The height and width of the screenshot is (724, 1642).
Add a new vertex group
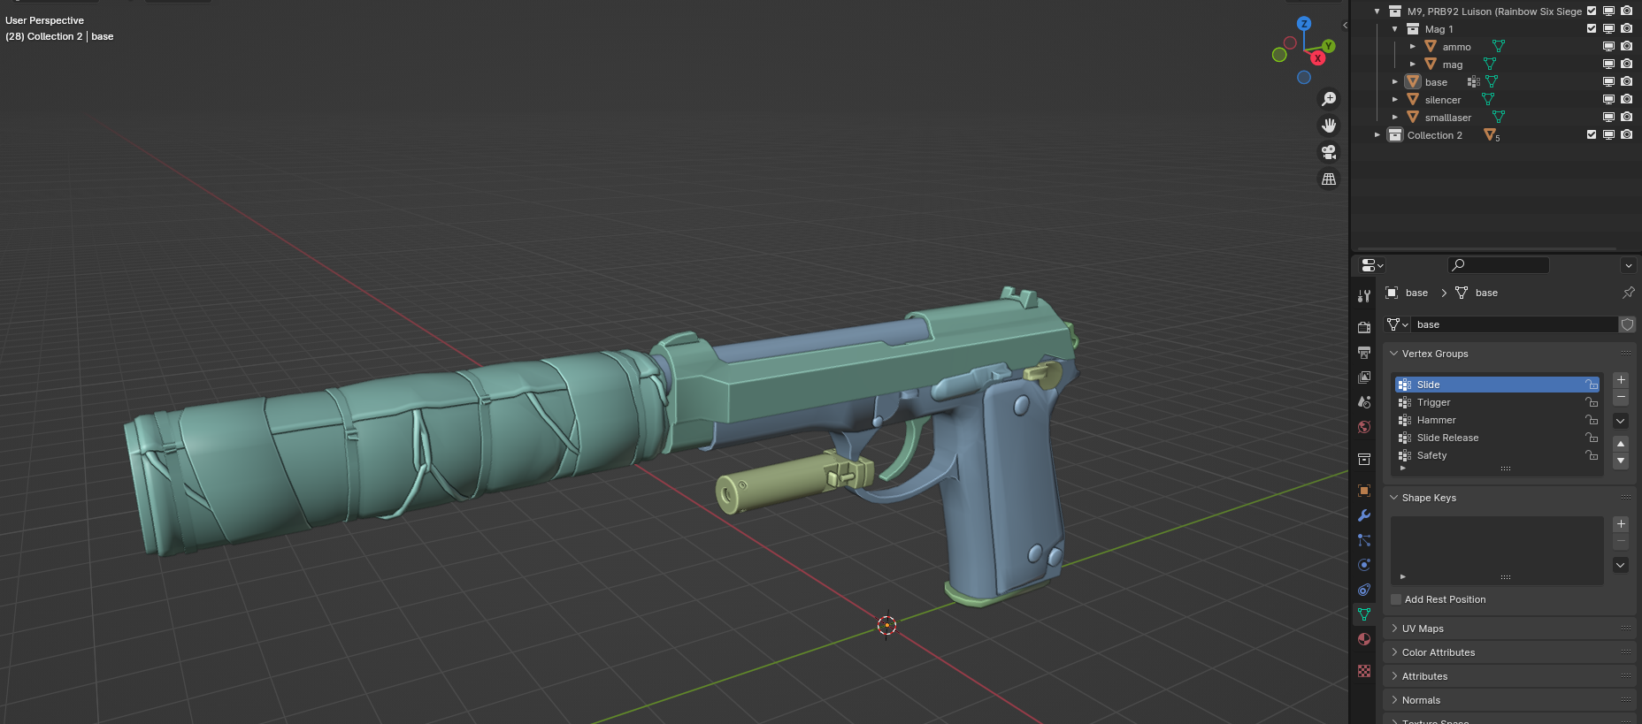1621,380
